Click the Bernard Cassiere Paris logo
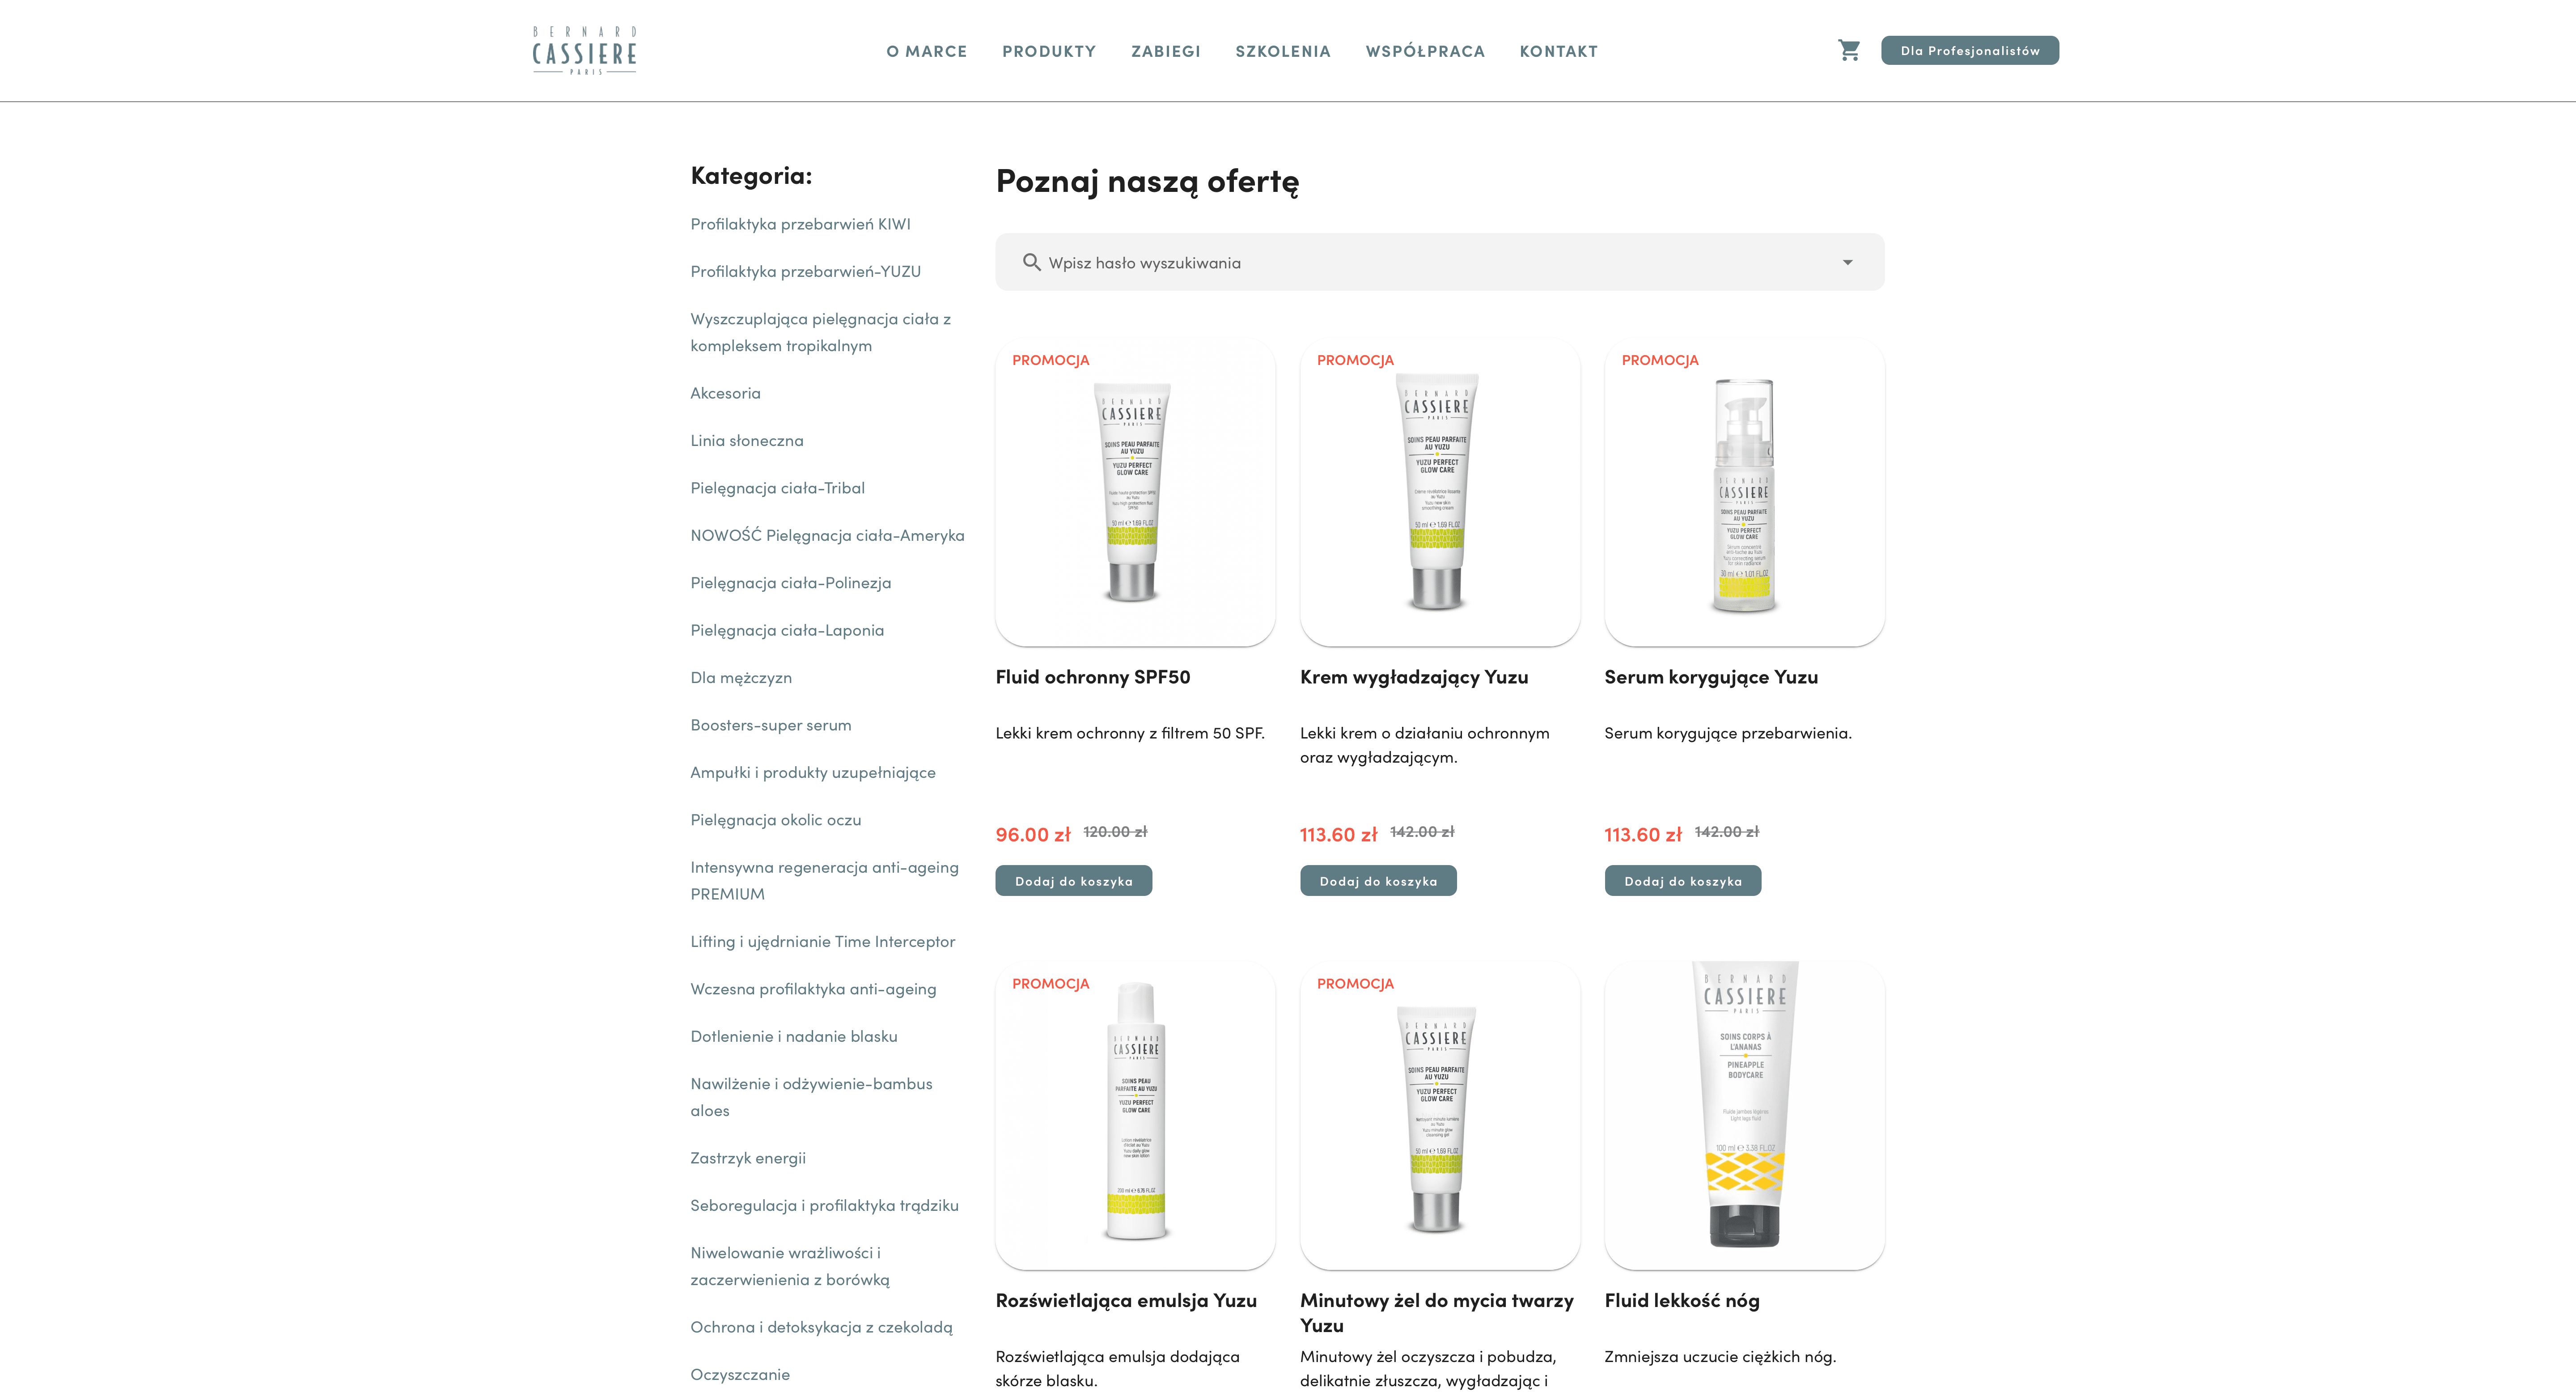Viewport: 2576px width, 1392px height. coord(584,51)
